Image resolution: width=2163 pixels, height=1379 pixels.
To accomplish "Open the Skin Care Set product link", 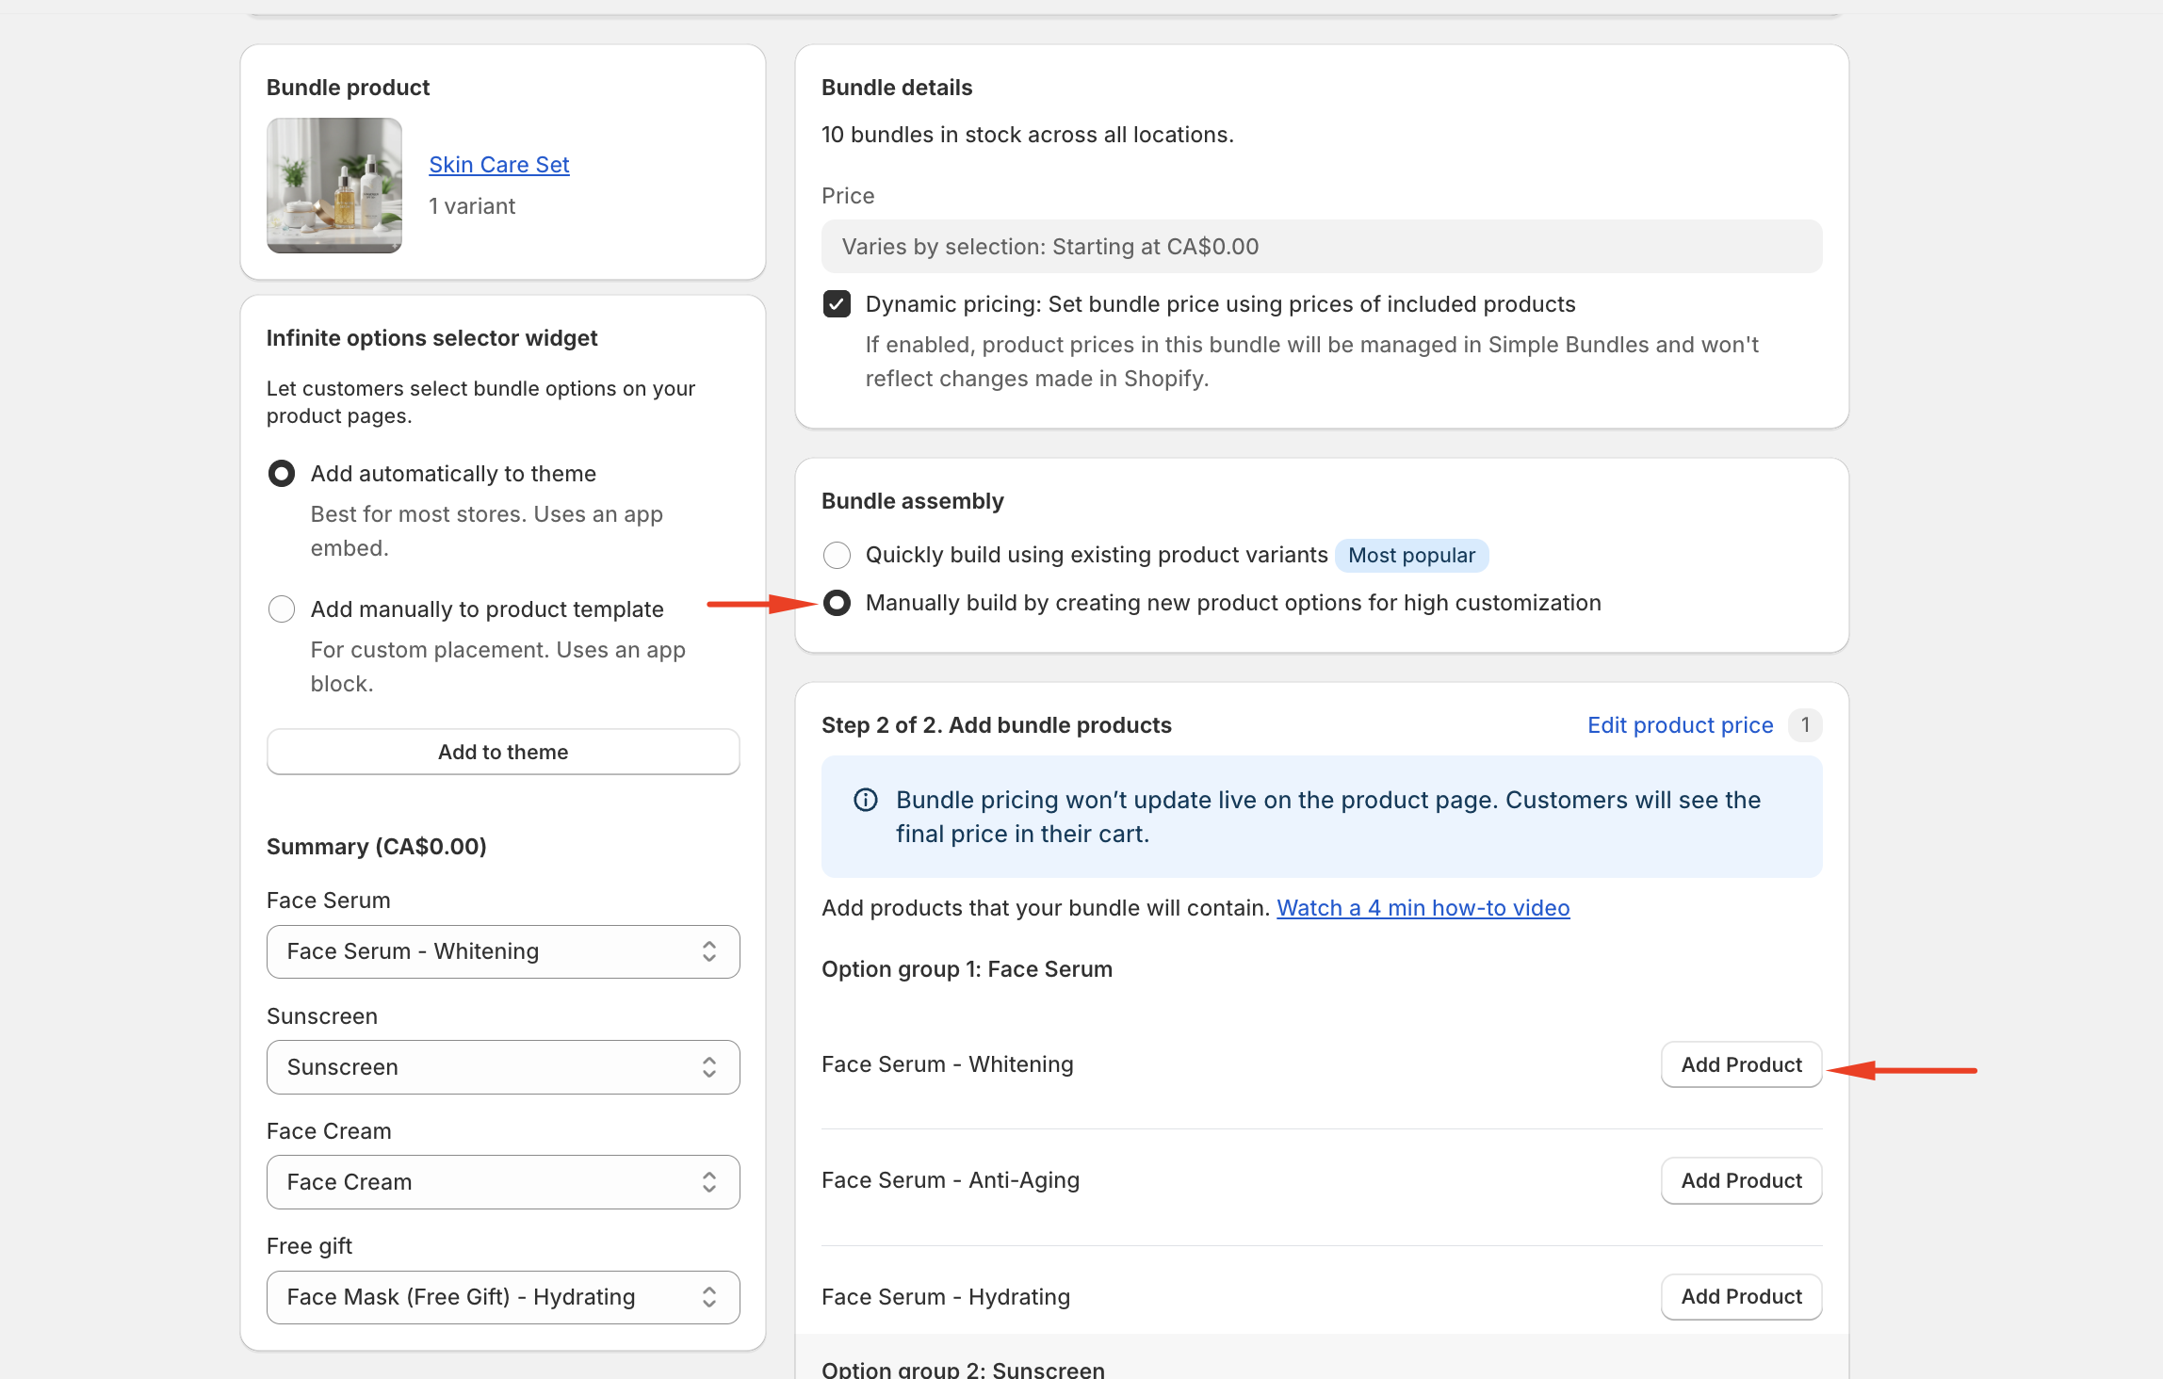I will pyautogui.click(x=498, y=165).
